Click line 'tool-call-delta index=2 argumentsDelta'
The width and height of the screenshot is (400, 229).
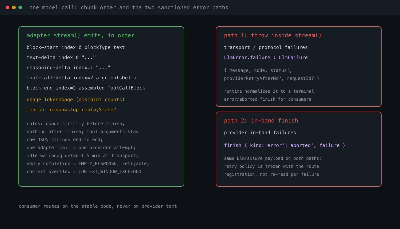pyautogui.click(x=82, y=78)
